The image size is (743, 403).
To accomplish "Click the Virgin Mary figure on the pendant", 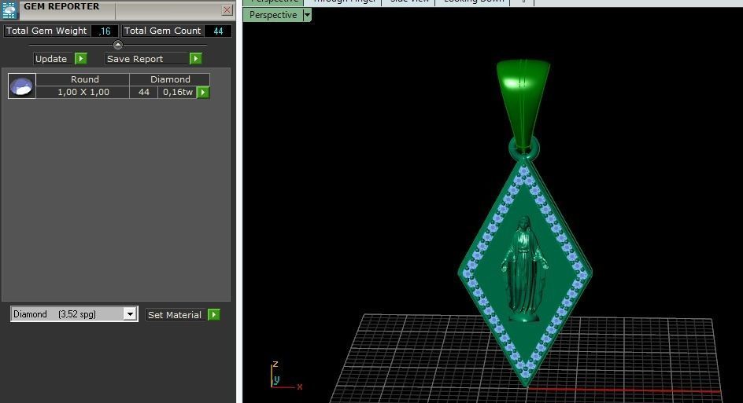I will click(x=524, y=269).
